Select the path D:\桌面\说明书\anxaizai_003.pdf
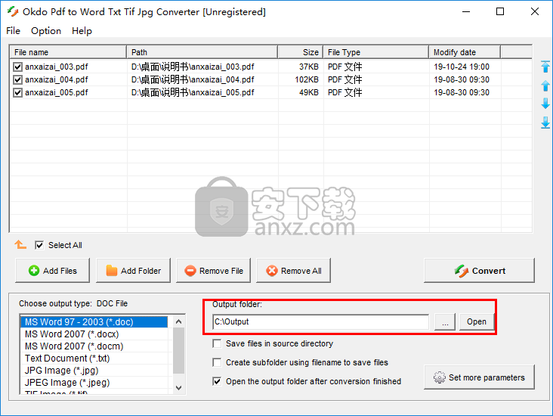This screenshot has width=553, height=416. click(x=193, y=67)
